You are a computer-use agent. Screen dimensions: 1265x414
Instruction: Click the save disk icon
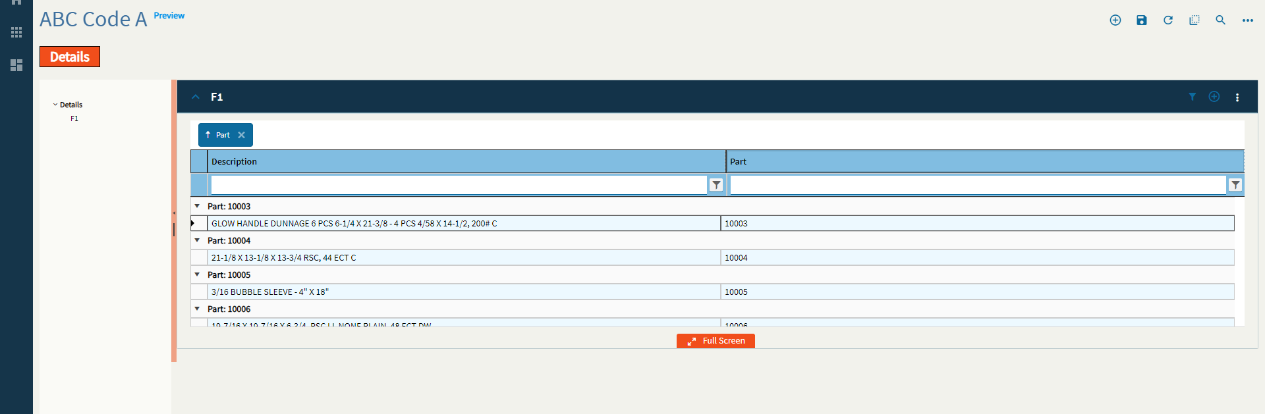pos(1142,20)
